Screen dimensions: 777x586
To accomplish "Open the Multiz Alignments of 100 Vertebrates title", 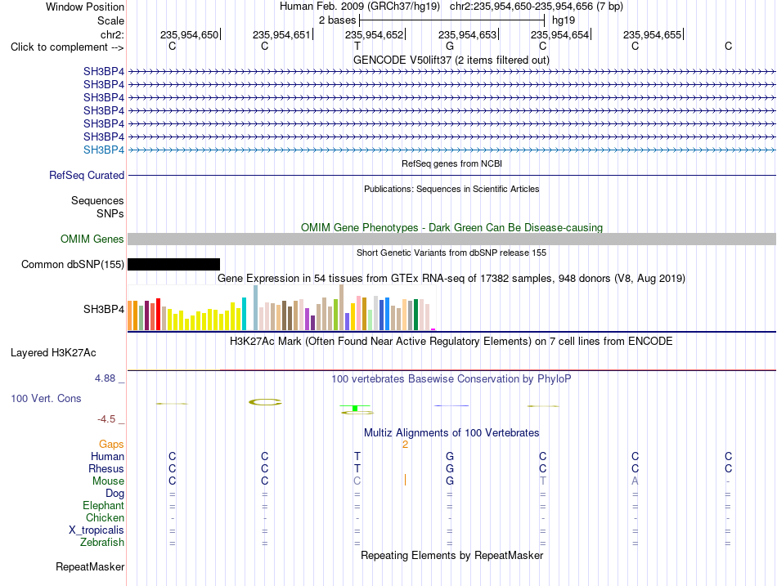I will 451,433.
